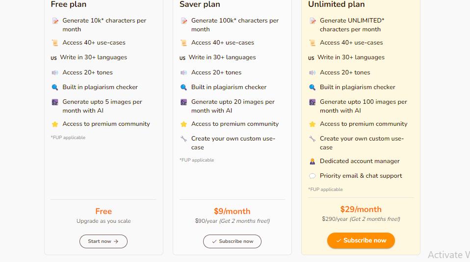470x262 pixels.
Task: Click the wrench custom use-case icon in Saver plan
Action: click(x=184, y=139)
